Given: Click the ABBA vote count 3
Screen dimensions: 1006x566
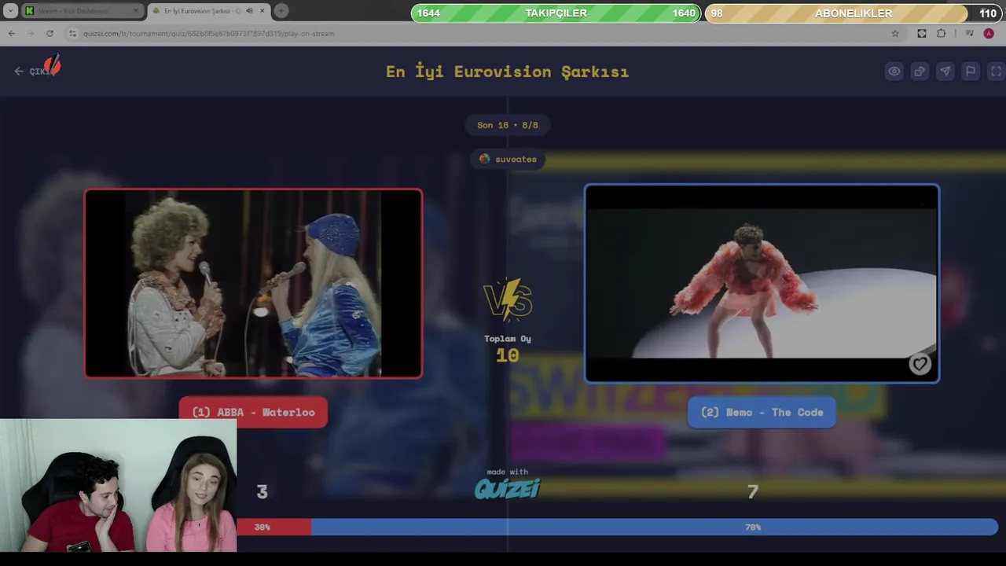Looking at the screenshot, I should (263, 491).
